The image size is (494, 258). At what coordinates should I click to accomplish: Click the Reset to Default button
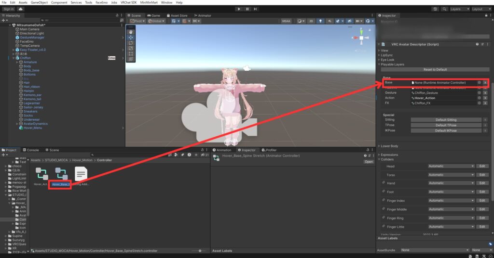pyautogui.click(x=435, y=70)
